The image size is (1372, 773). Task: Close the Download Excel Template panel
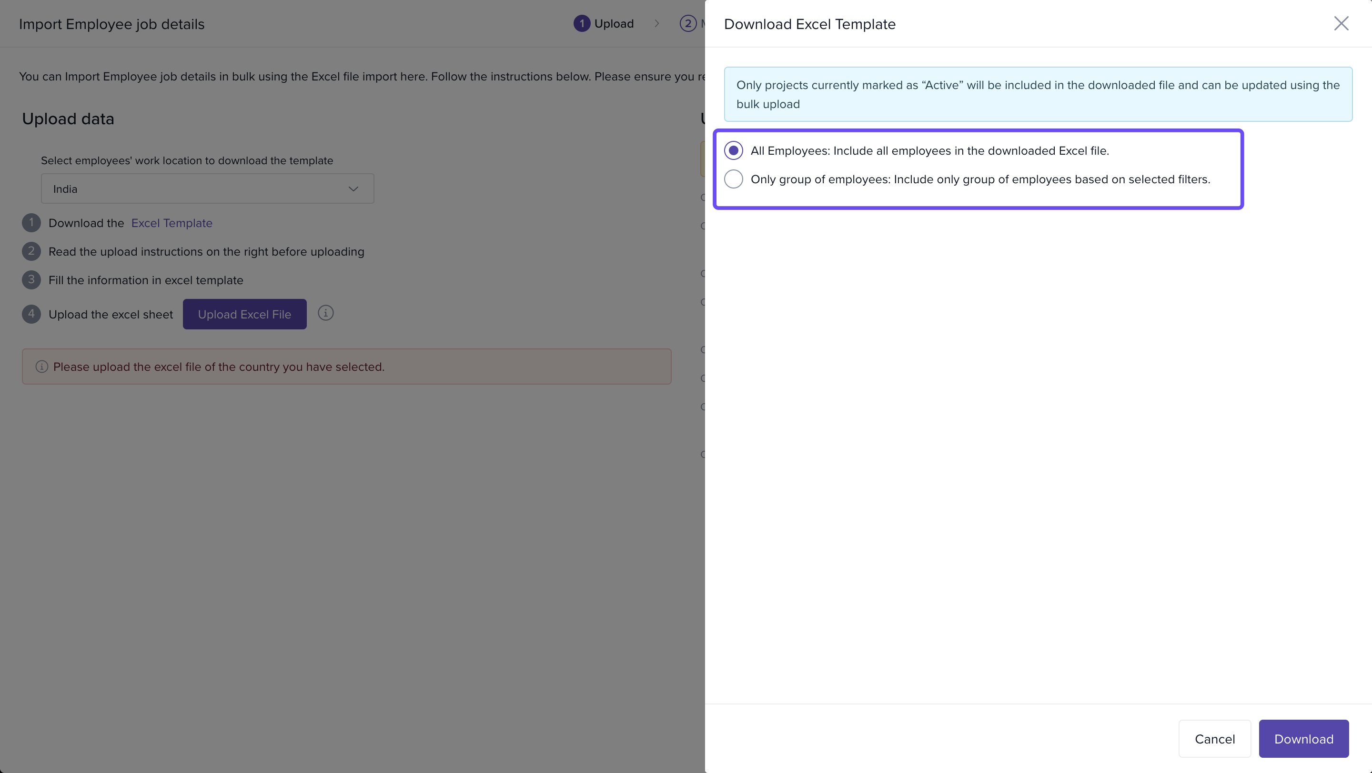click(1341, 23)
